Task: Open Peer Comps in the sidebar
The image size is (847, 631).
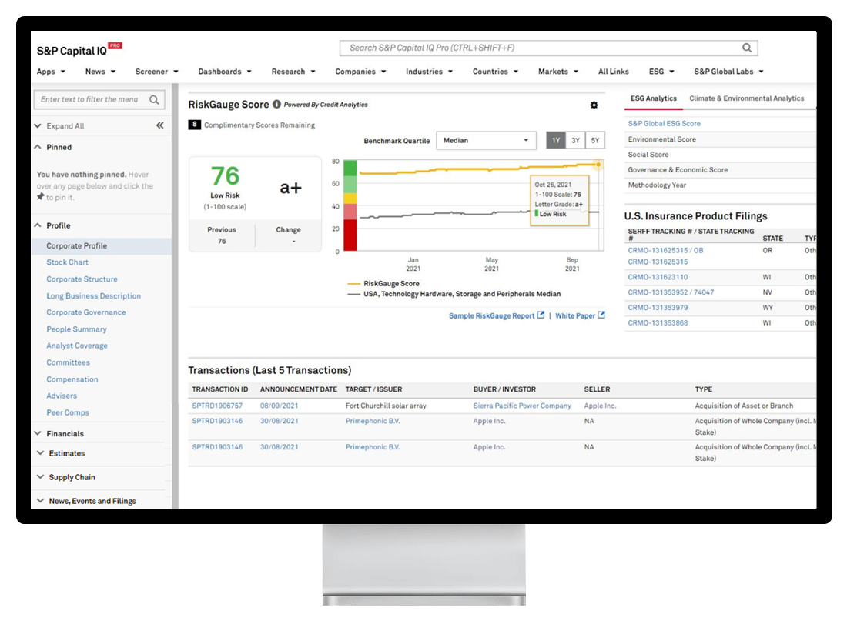Action: coord(68,412)
